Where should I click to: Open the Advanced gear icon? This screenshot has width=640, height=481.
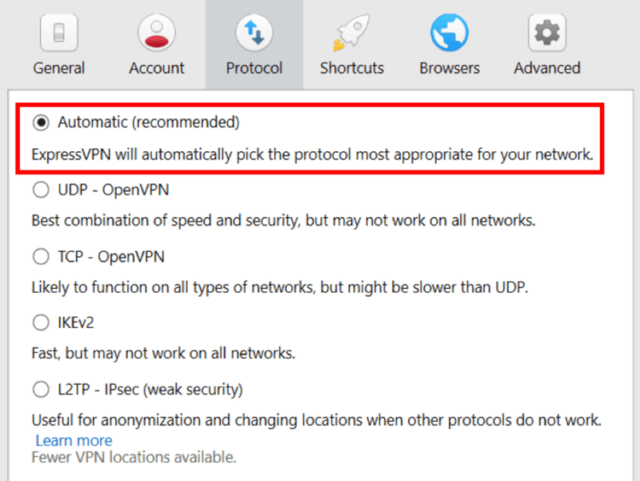pos(547,33)
